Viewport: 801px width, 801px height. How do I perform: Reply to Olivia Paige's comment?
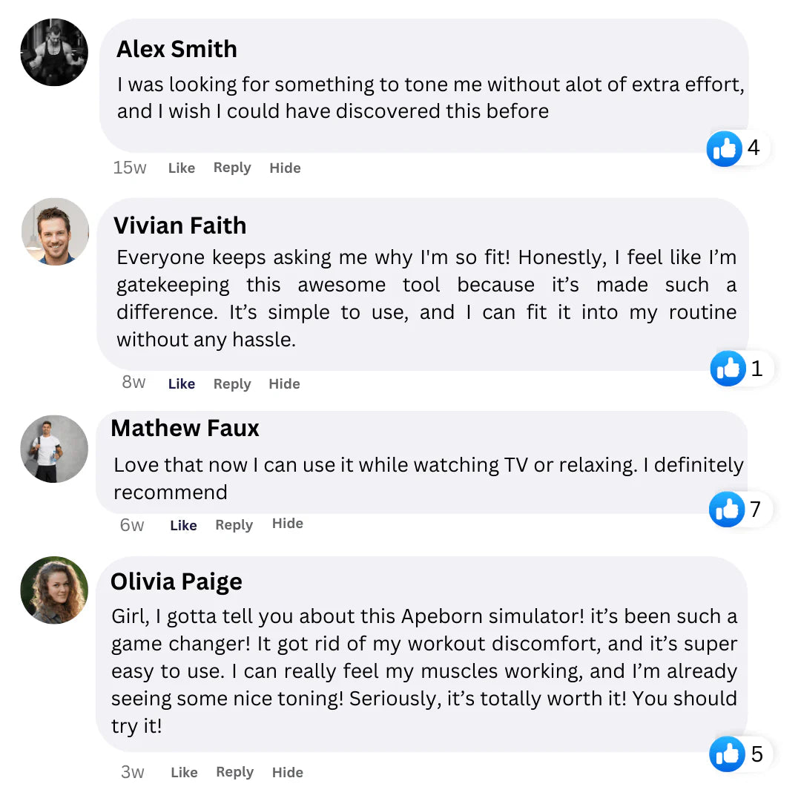click(x=234, y=771)
